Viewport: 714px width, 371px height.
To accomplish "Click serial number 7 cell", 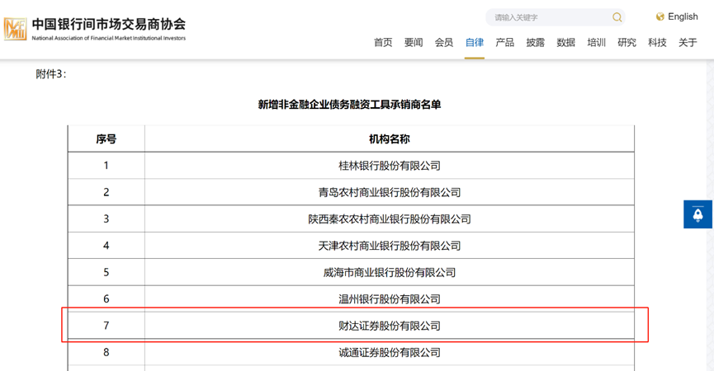I will [106, 326].
